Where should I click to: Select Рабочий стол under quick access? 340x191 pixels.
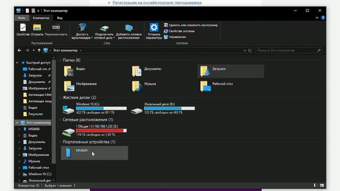click(x=37, y=69)
